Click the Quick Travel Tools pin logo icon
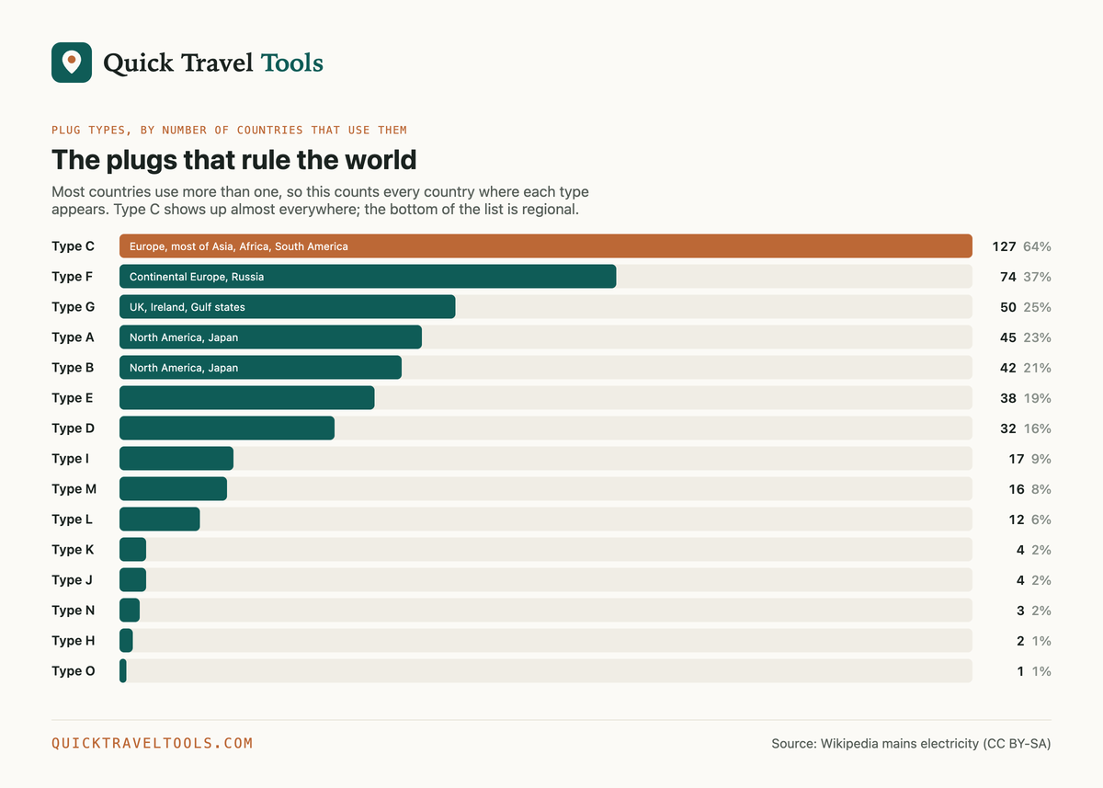The height and width of the screenshot is (788, 1103). click(72, 63)
